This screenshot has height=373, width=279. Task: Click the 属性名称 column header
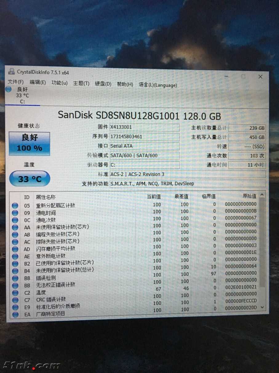click(x=46, y=197)
